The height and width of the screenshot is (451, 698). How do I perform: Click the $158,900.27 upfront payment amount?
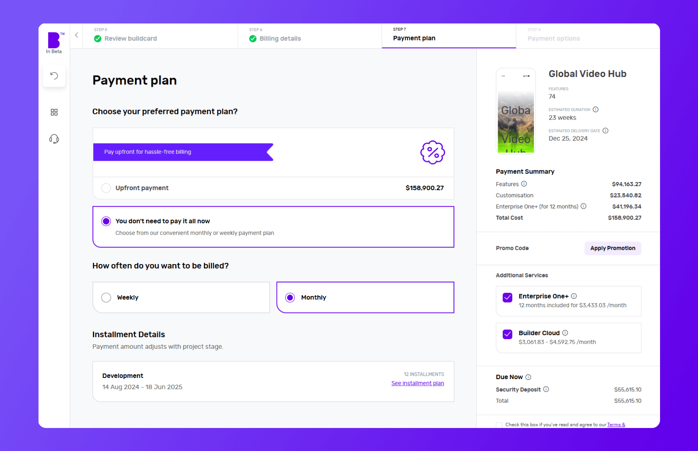(x=425, y=188)
